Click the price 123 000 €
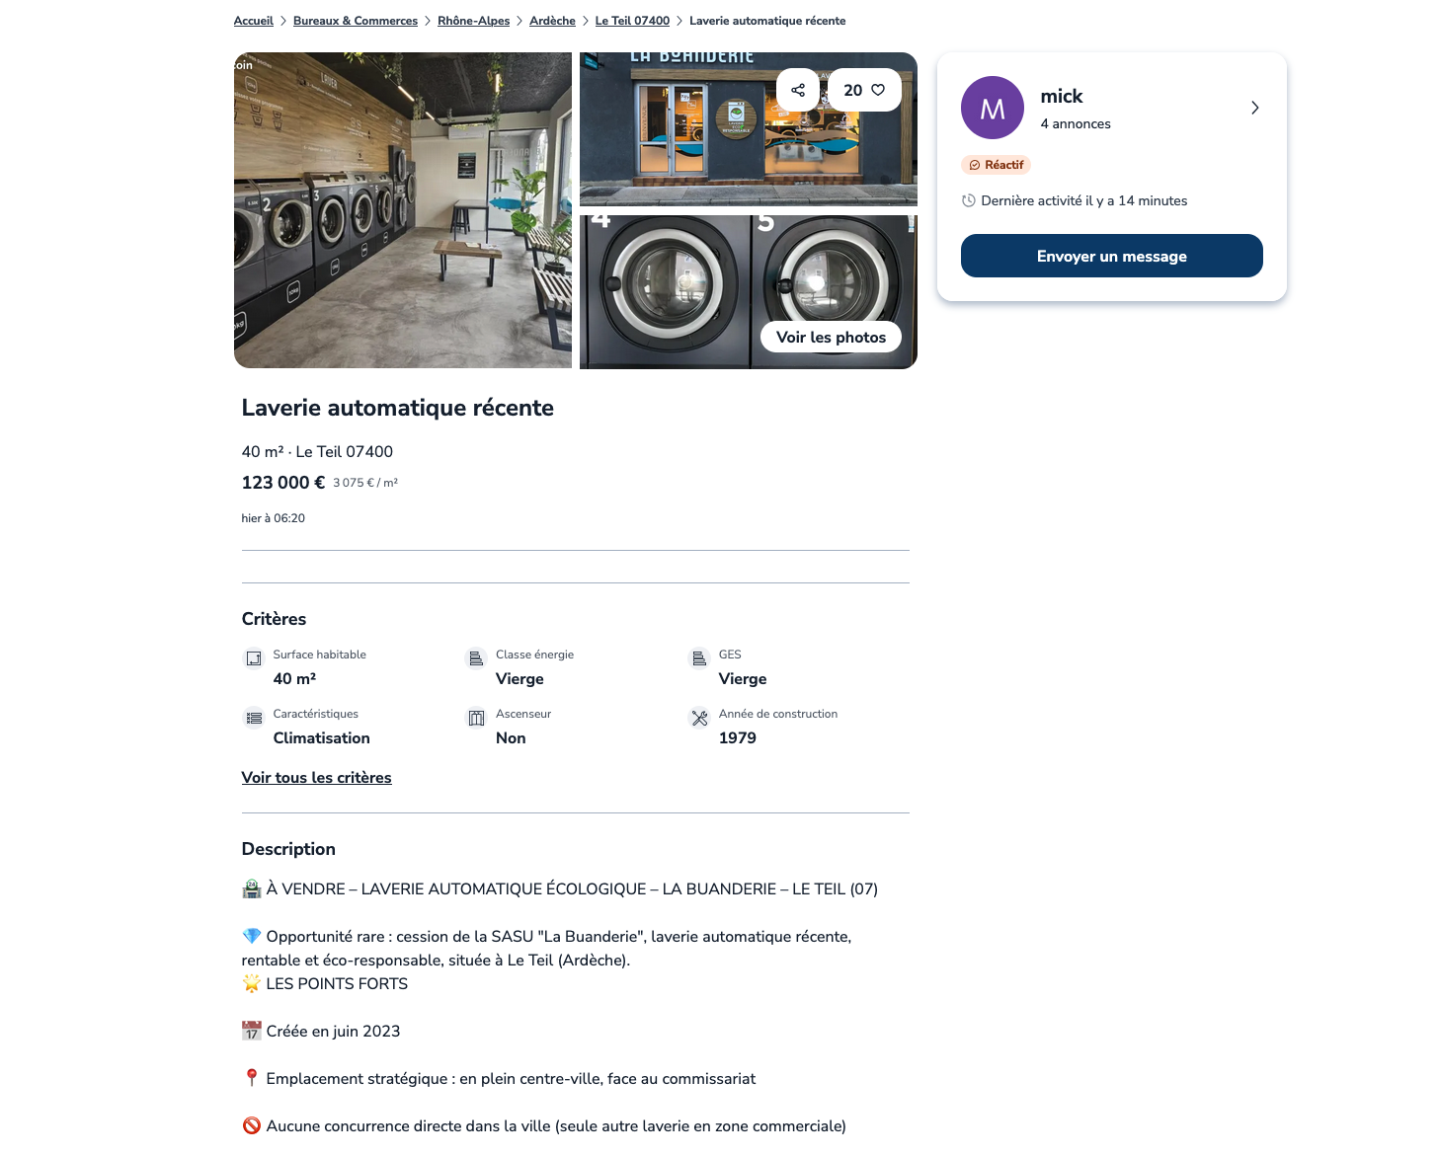The width and height of the screenshot is (1438, 1156). (283, 482)
